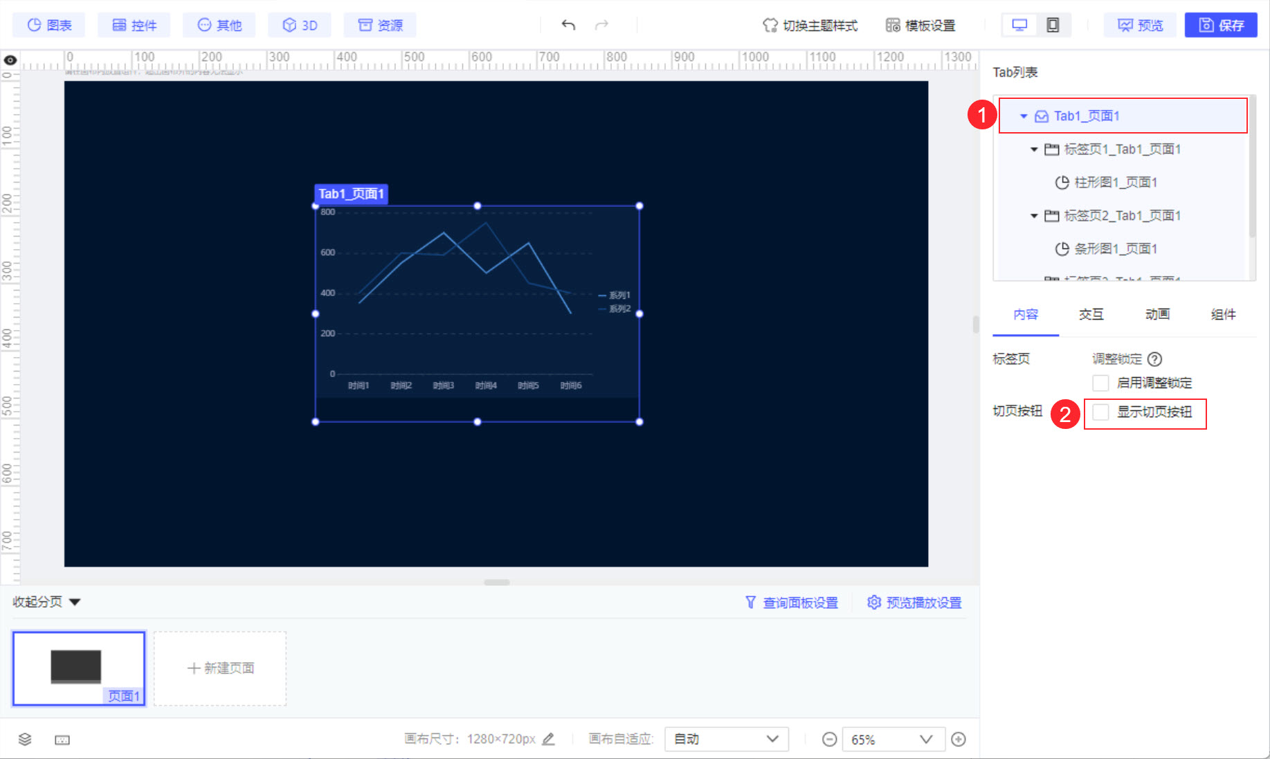Click the line chart on the canvas

click(x=477, y=302)
